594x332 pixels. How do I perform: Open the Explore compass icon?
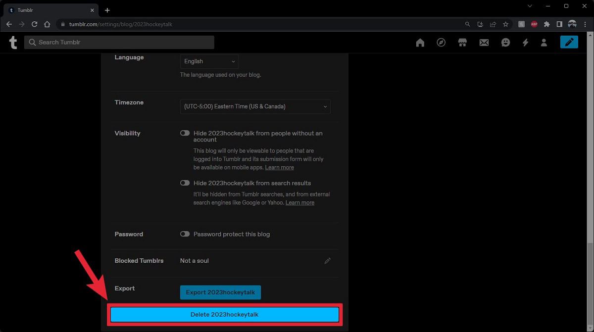pos(441,43)
